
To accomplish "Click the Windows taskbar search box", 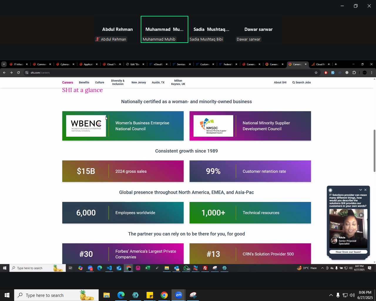I will pos(56,295).
